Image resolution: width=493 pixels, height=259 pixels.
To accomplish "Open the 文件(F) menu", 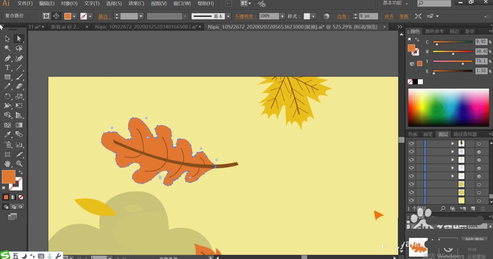I will click(x=25, y=3).
